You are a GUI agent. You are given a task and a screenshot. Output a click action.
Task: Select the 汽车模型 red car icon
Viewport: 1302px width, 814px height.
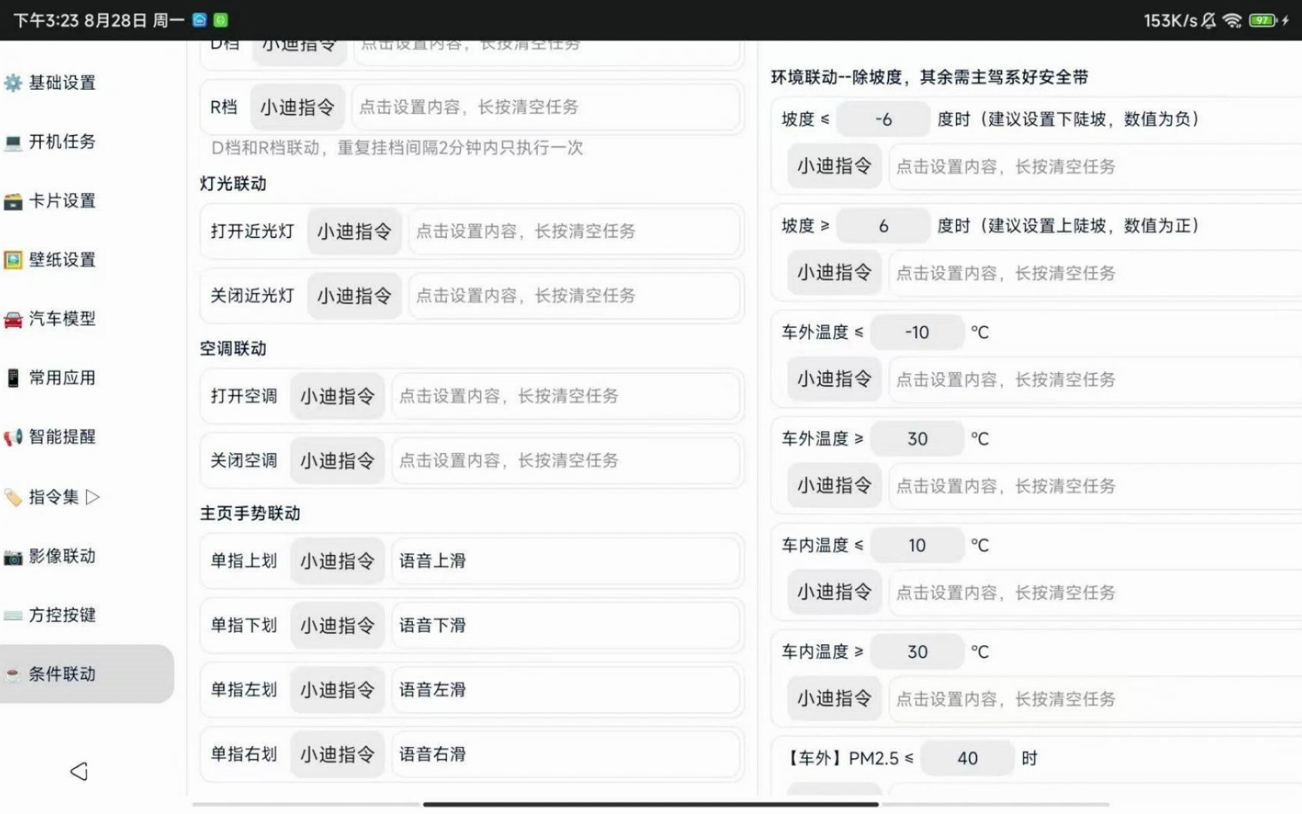pyautogui.click(x=13, y=320)
